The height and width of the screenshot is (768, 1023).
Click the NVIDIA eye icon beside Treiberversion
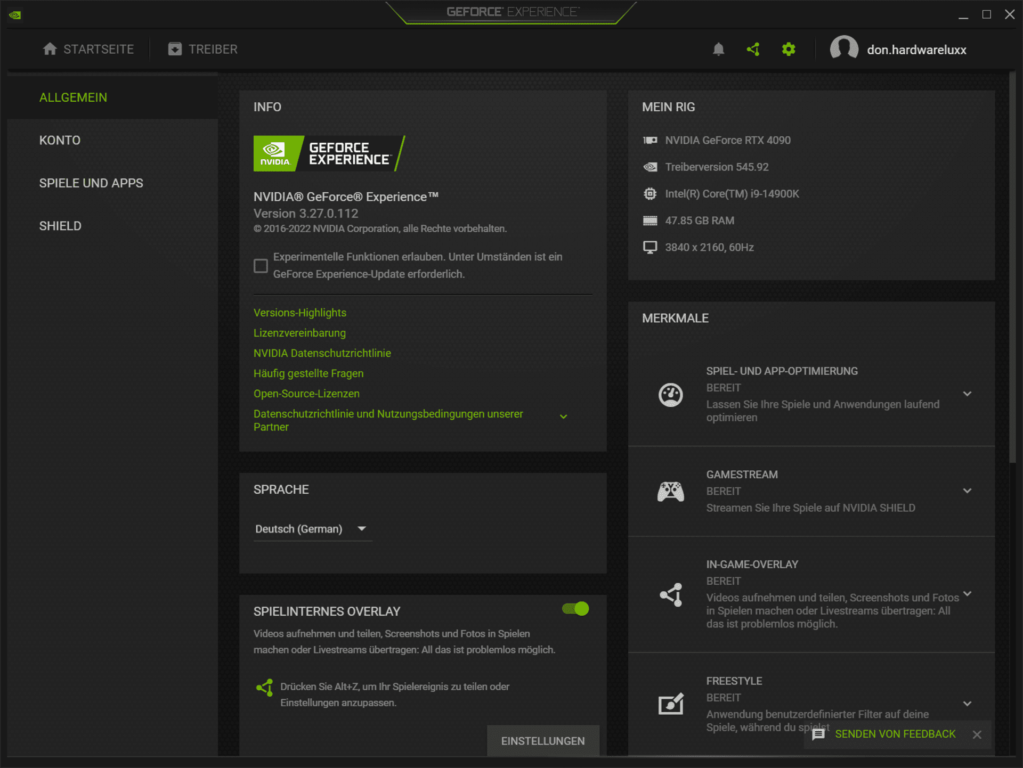(x=650, y=167)
